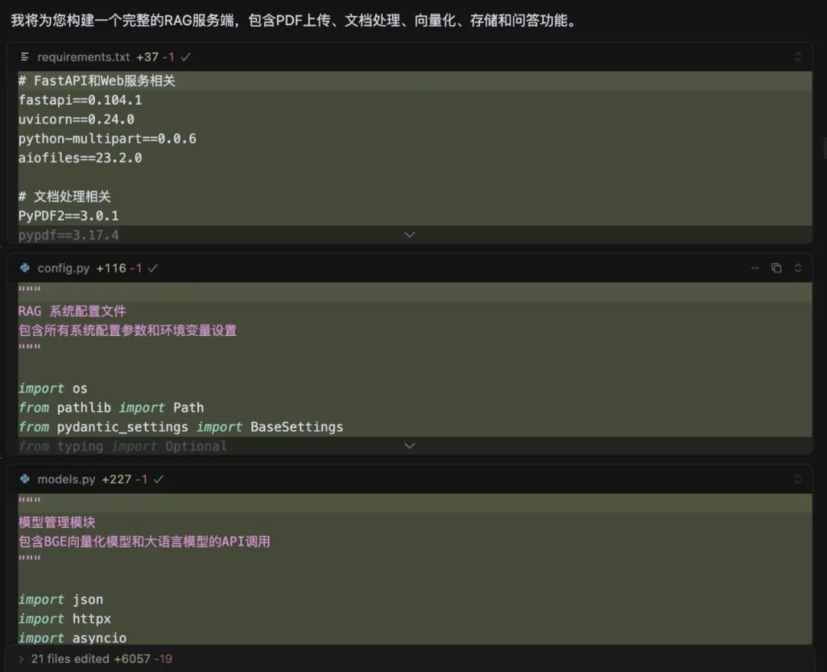Screen dimensions: 827x672
Task: Toggle the config.py card collapse state
Action: coord(798,268)
